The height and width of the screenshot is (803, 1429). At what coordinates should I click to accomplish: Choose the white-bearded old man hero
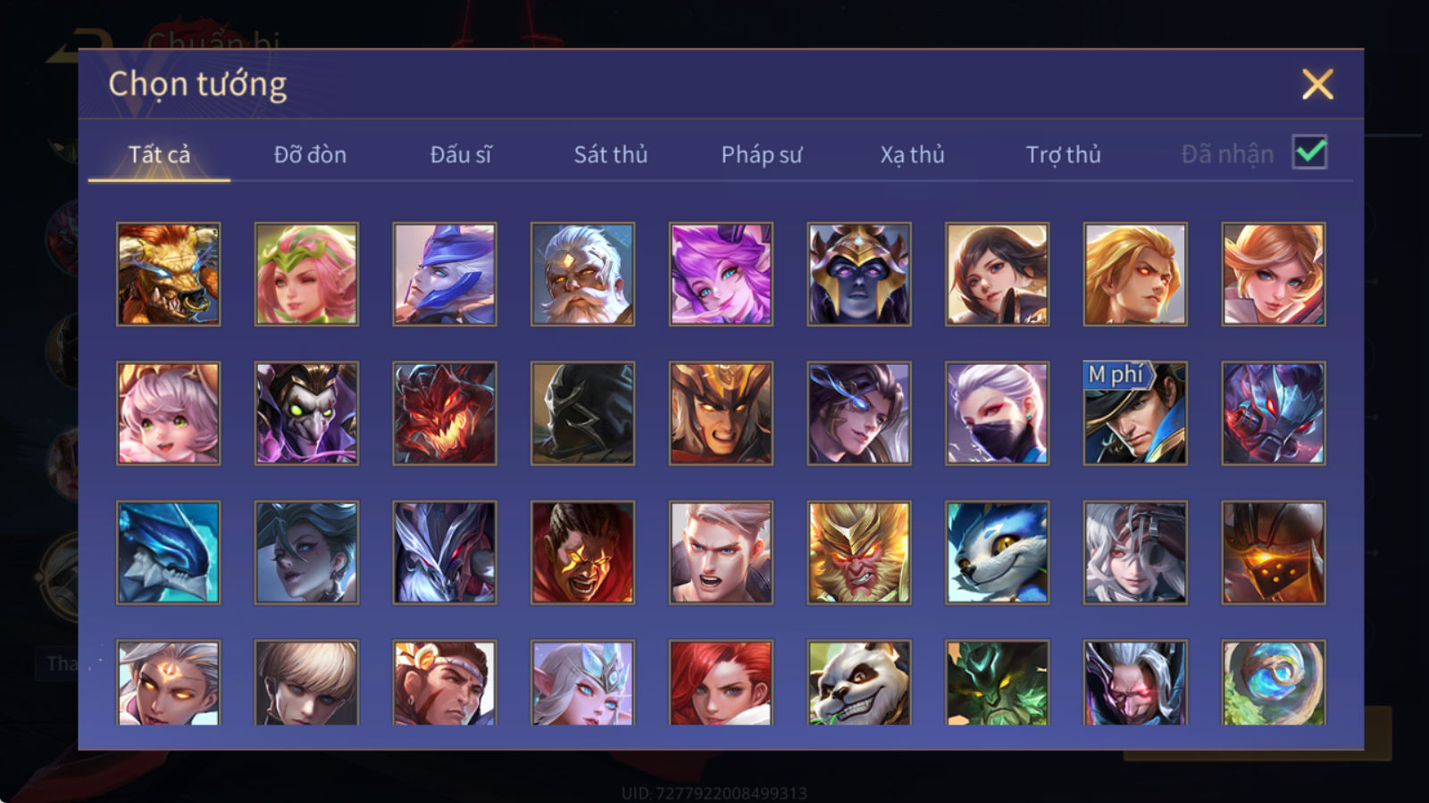pyautogui.click(x=582, y=274)
